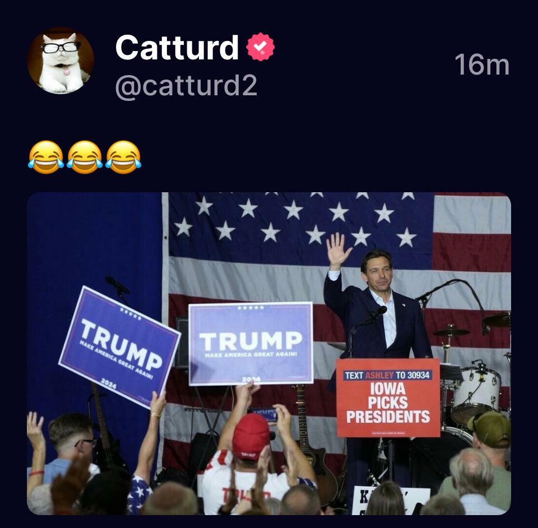Click the phone held up by the crowd
This screenshot has height=528, width=538.
pyautogui.click(x=265, y=414)
